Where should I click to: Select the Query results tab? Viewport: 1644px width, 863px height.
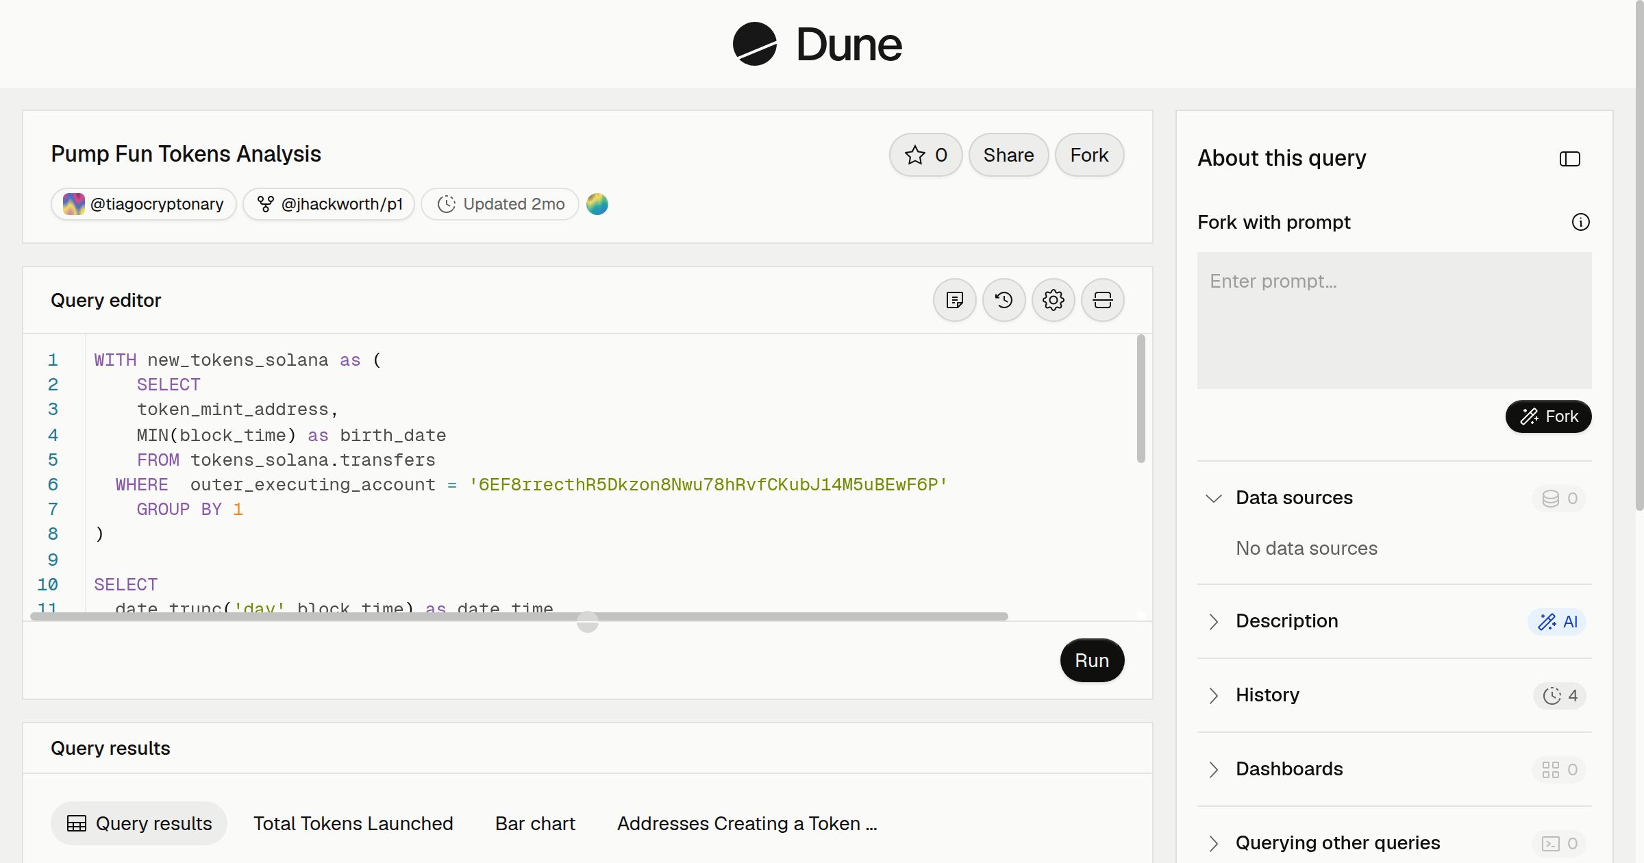(139, 823)
